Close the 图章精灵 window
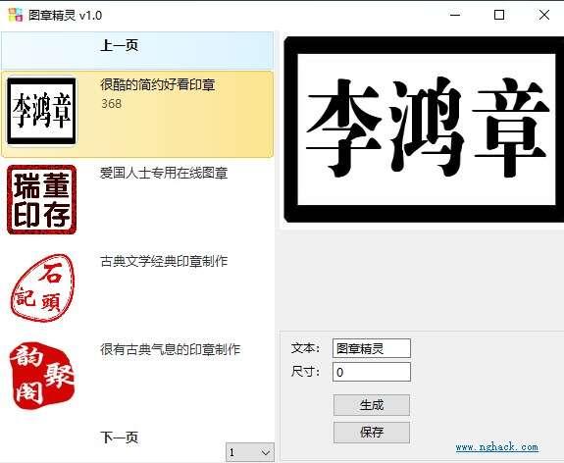Viewport: 564px width, 463px height. (x=544, y=15)
